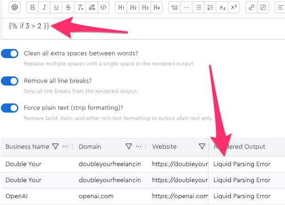Viewport: 285px width, 205px height.
Task: Apply Heading 1 style
Action: point(121,7)
